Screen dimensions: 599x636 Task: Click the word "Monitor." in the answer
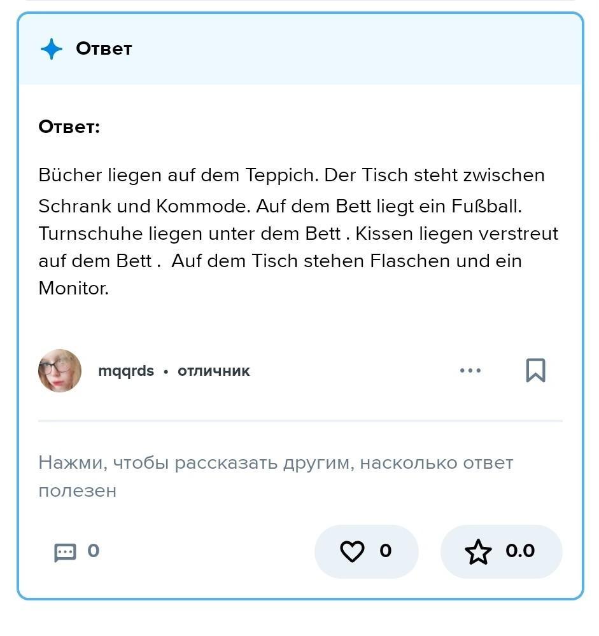tap(74, 288)
